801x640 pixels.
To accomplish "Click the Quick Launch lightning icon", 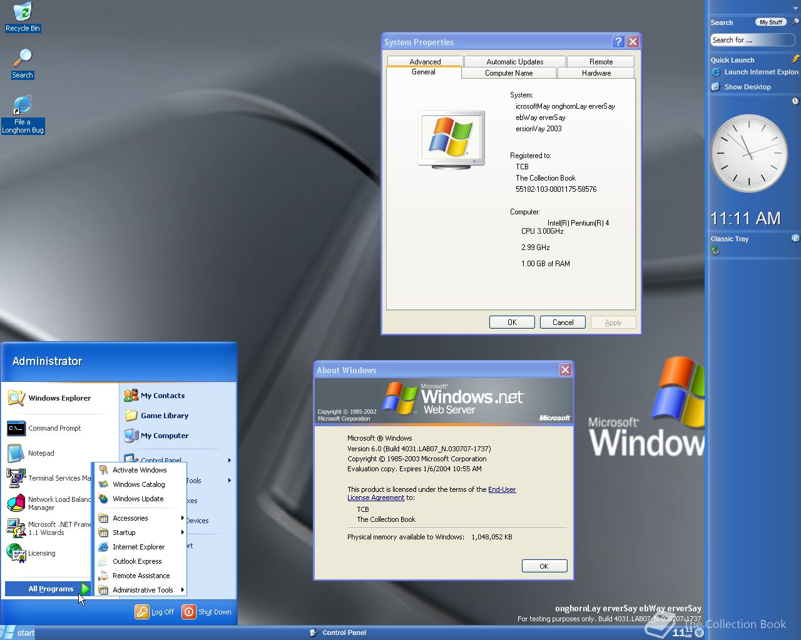I will (795, 59).
